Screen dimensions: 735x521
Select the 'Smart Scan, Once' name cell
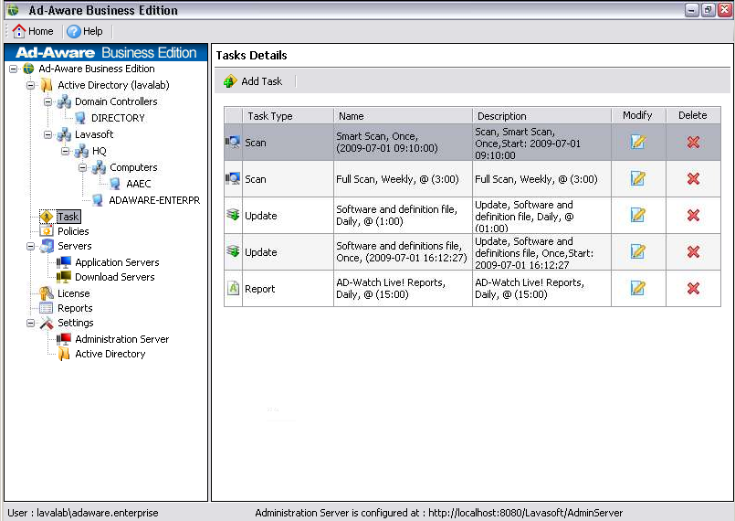click(x=404, y=143)
